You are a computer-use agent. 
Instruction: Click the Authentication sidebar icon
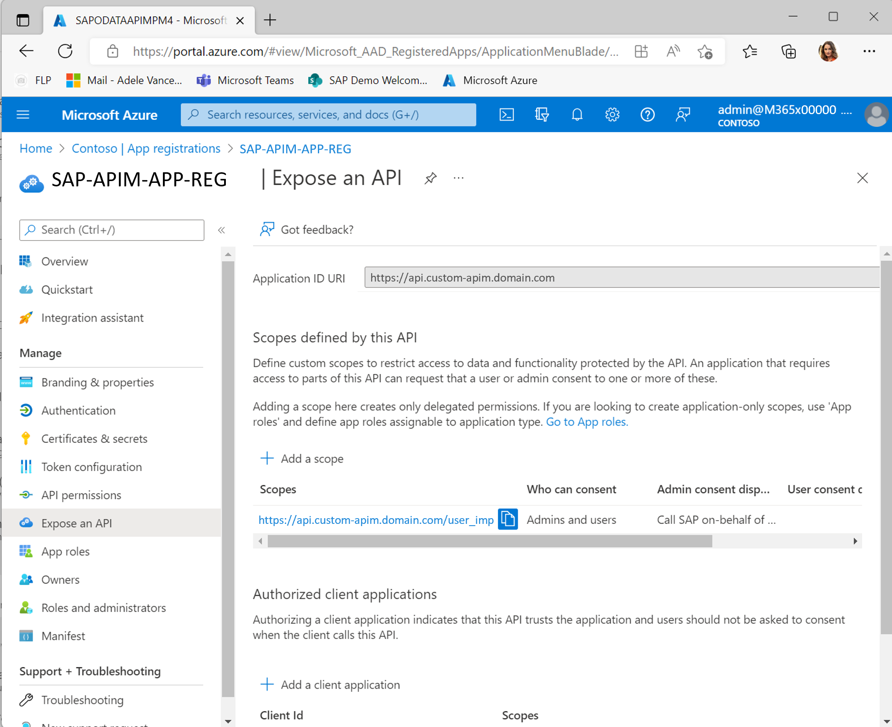point(26,410)
